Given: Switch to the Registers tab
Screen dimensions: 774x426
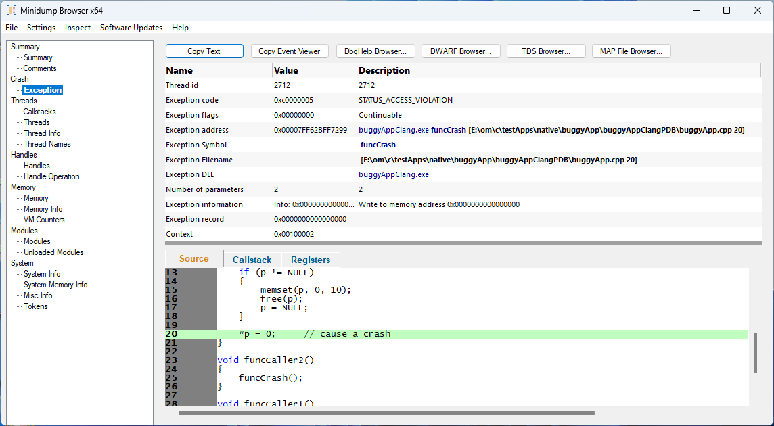Looking at the screenshot, I should tap(310, 260).
